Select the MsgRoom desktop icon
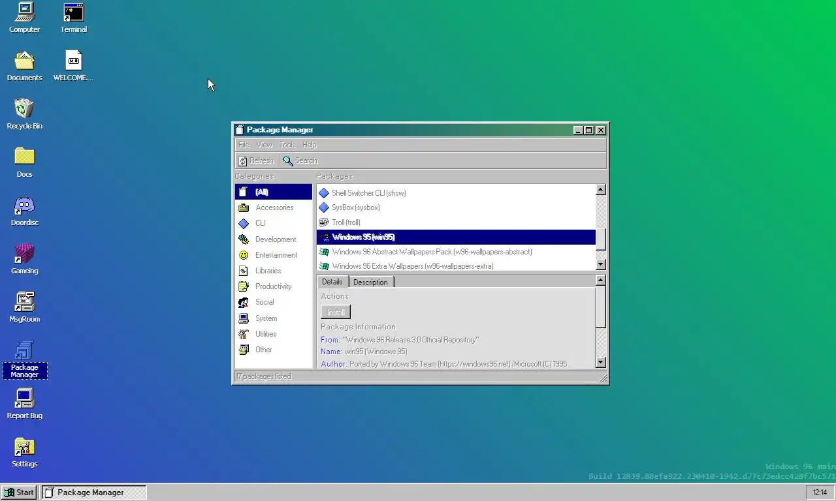 tap(24, 307)
